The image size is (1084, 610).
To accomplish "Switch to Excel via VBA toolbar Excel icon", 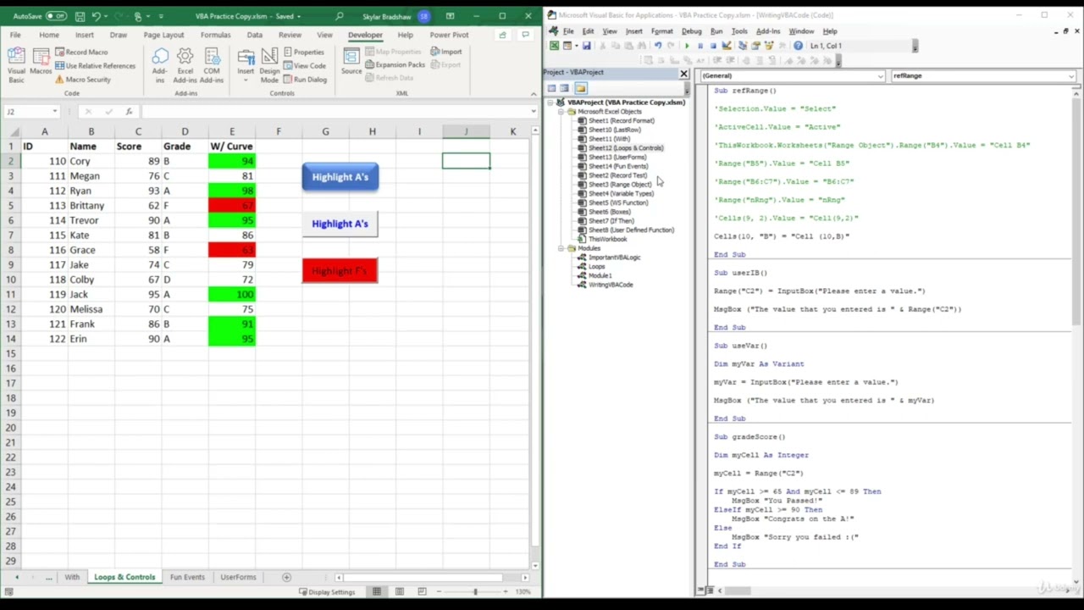I will click(554, 46).
